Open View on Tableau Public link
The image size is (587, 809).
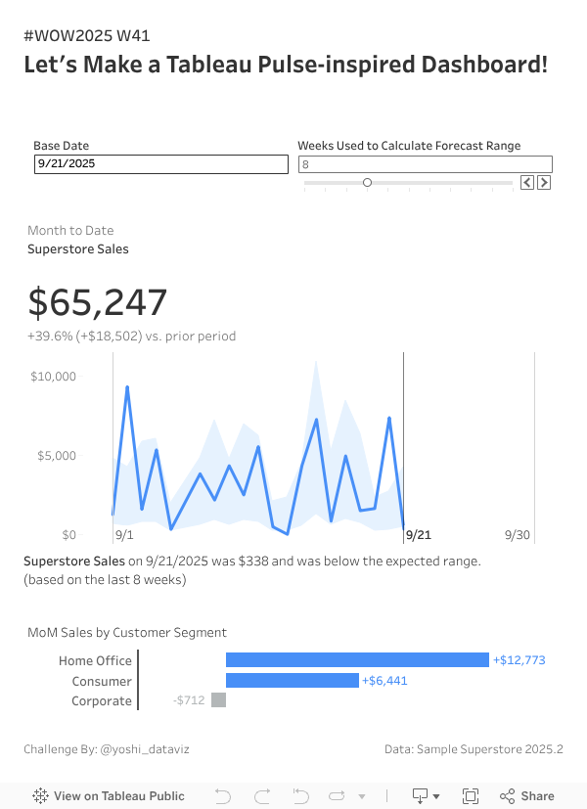[x=108, y=796]
